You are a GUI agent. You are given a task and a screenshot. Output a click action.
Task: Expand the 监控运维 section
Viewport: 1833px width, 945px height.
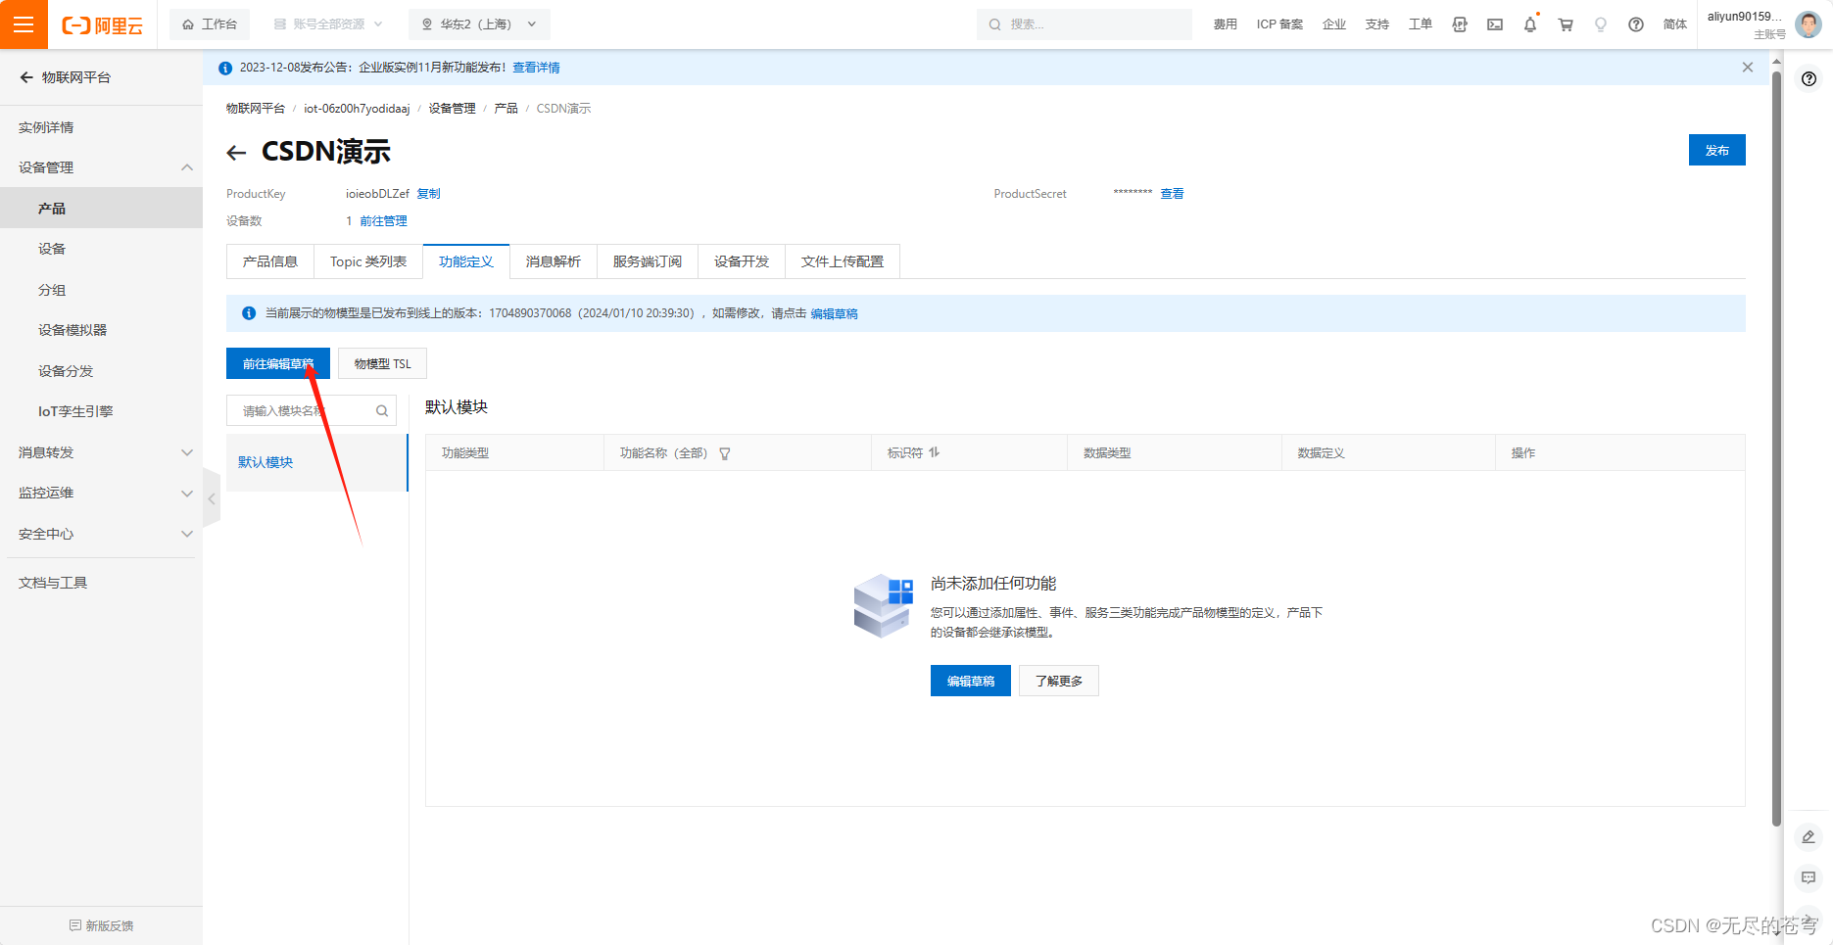(x=101, y=493)
